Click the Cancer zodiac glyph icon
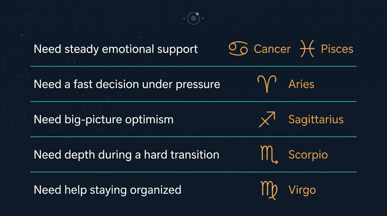Screen dimensions: 387x216 coord(238,49)
